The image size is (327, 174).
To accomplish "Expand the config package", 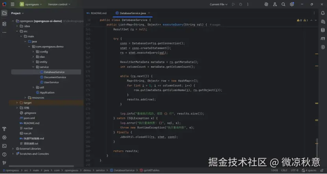I will coord(33,52).
